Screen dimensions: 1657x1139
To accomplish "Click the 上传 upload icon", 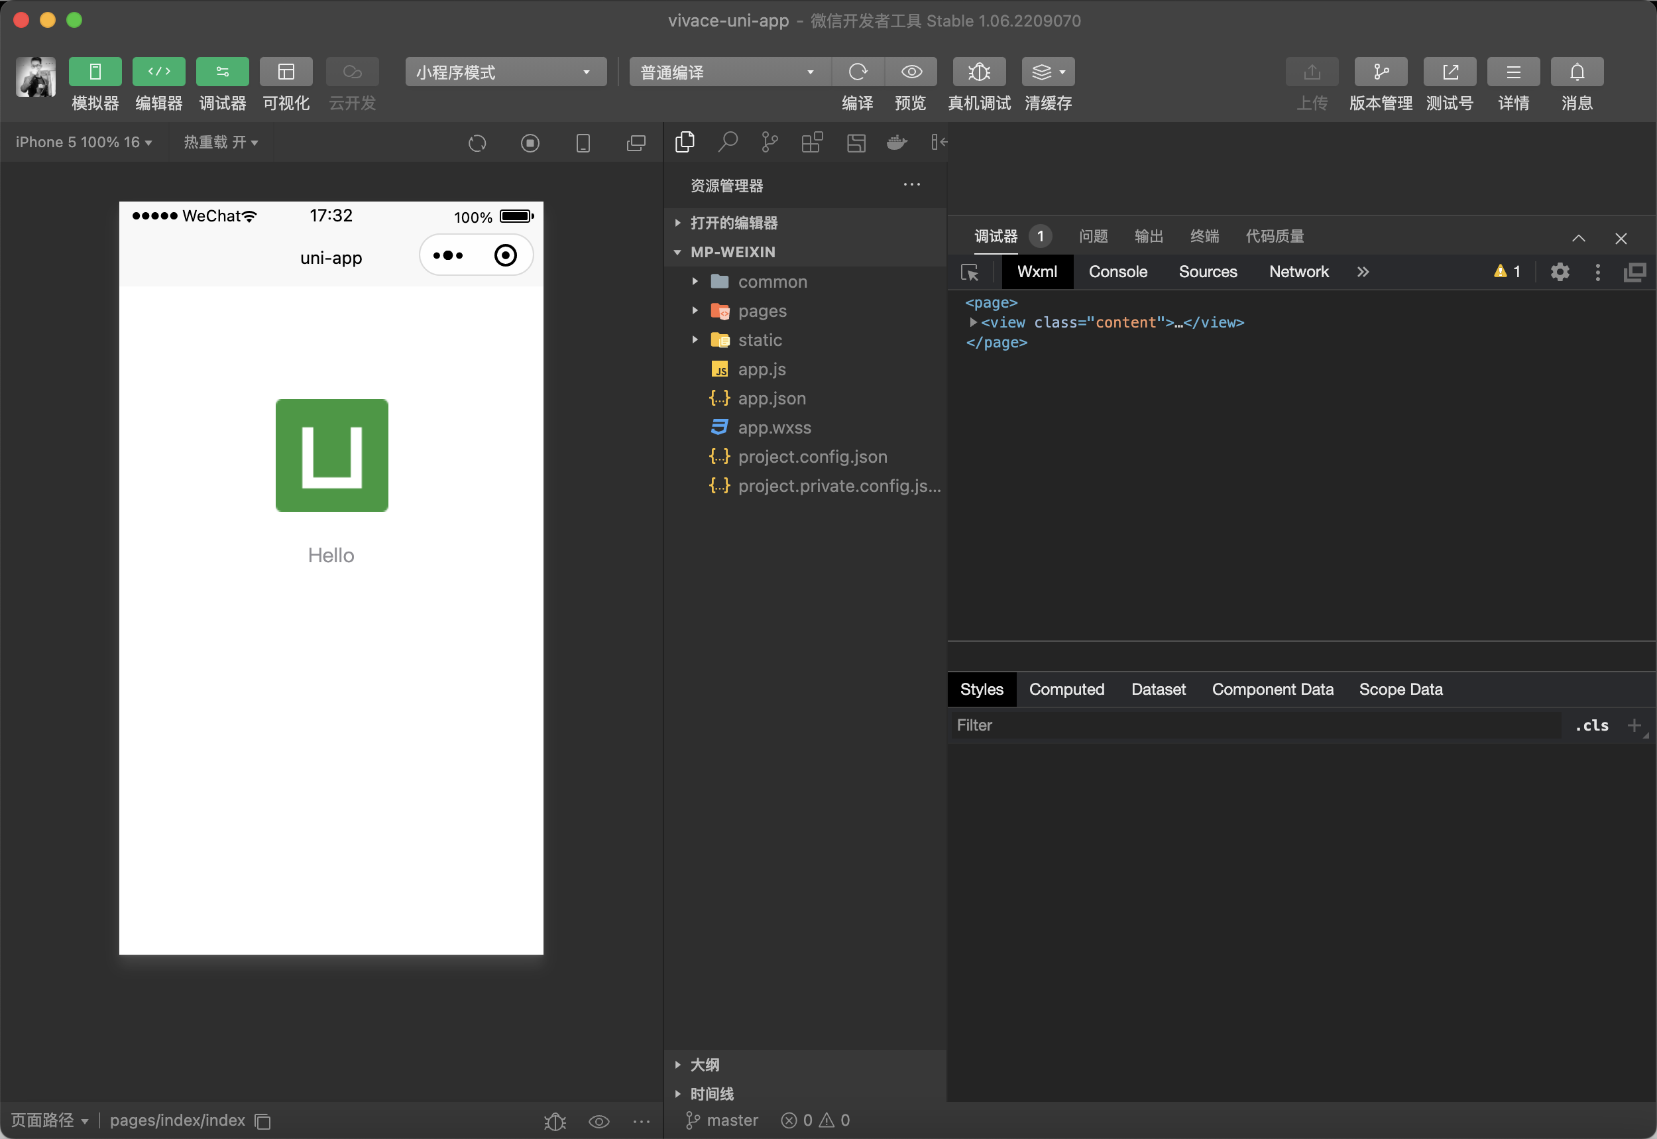I will pyautogui.click(x=1312, y=72).
